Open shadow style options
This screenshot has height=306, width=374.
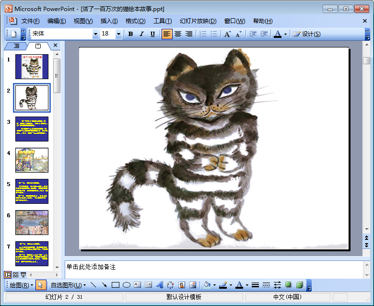[x=288, y=284]
